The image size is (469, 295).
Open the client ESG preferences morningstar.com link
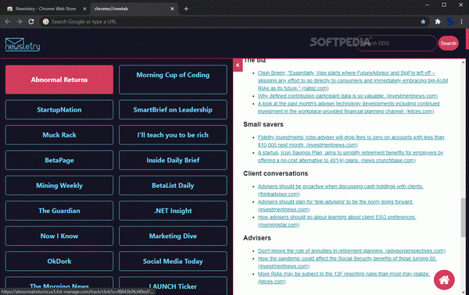pyautogui.click(x=337, y=221)
